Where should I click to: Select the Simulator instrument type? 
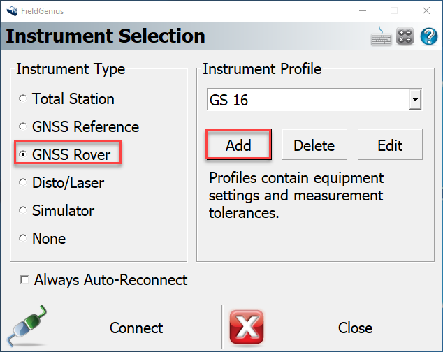pyautogui.click(x=23, y=211)
